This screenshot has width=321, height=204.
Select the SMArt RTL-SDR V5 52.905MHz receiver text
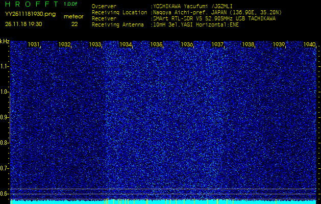point(214,19)
